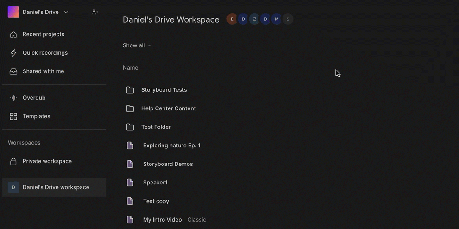Click the Test copy file icon

(130, 201)
